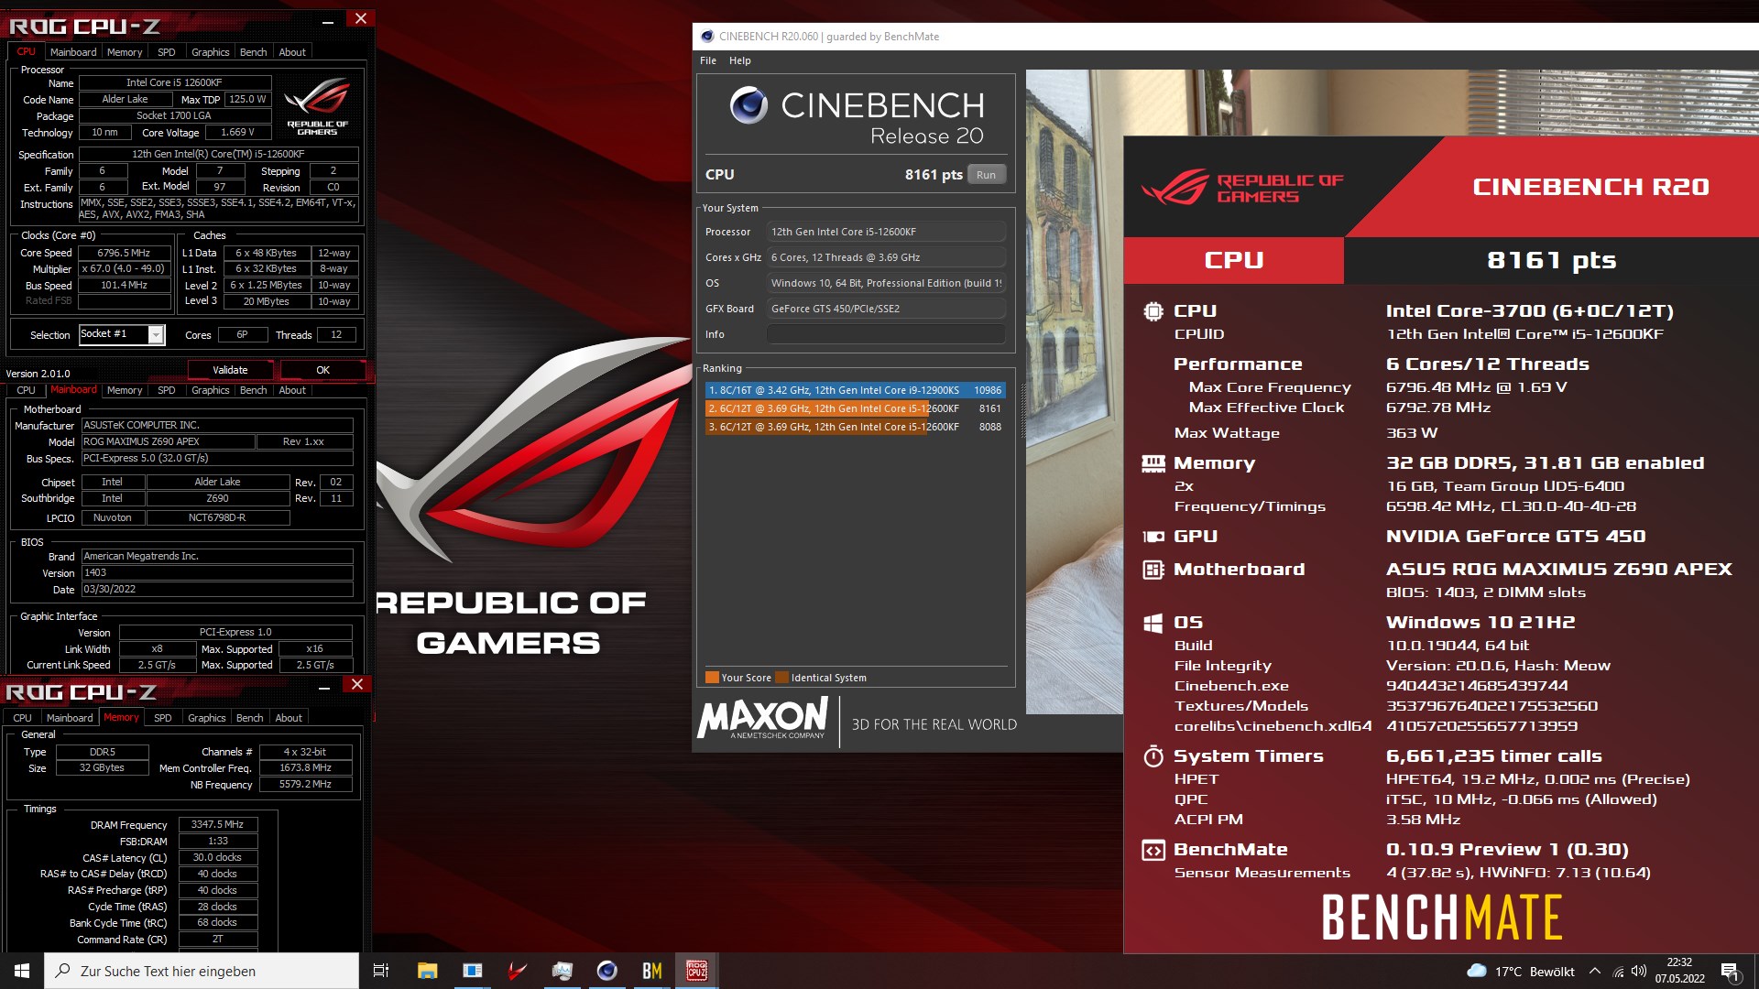Image resolution: width=1759 pixels, height=989 pixels.
Task: Select ranking row scoring 8088
Action: [x=855, y=427]
